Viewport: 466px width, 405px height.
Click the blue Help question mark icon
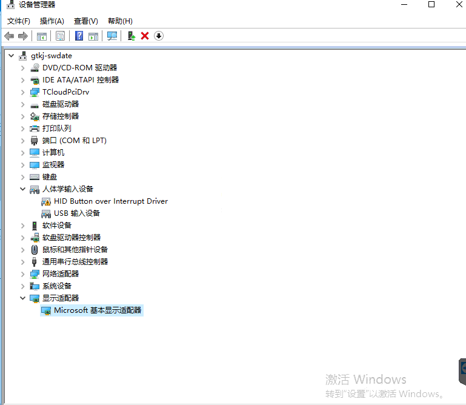point(79,36)
